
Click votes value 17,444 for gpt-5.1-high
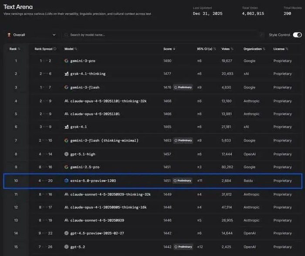(227, 154)
